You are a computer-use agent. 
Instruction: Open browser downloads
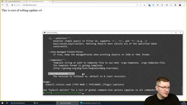(x=171, y=5)
